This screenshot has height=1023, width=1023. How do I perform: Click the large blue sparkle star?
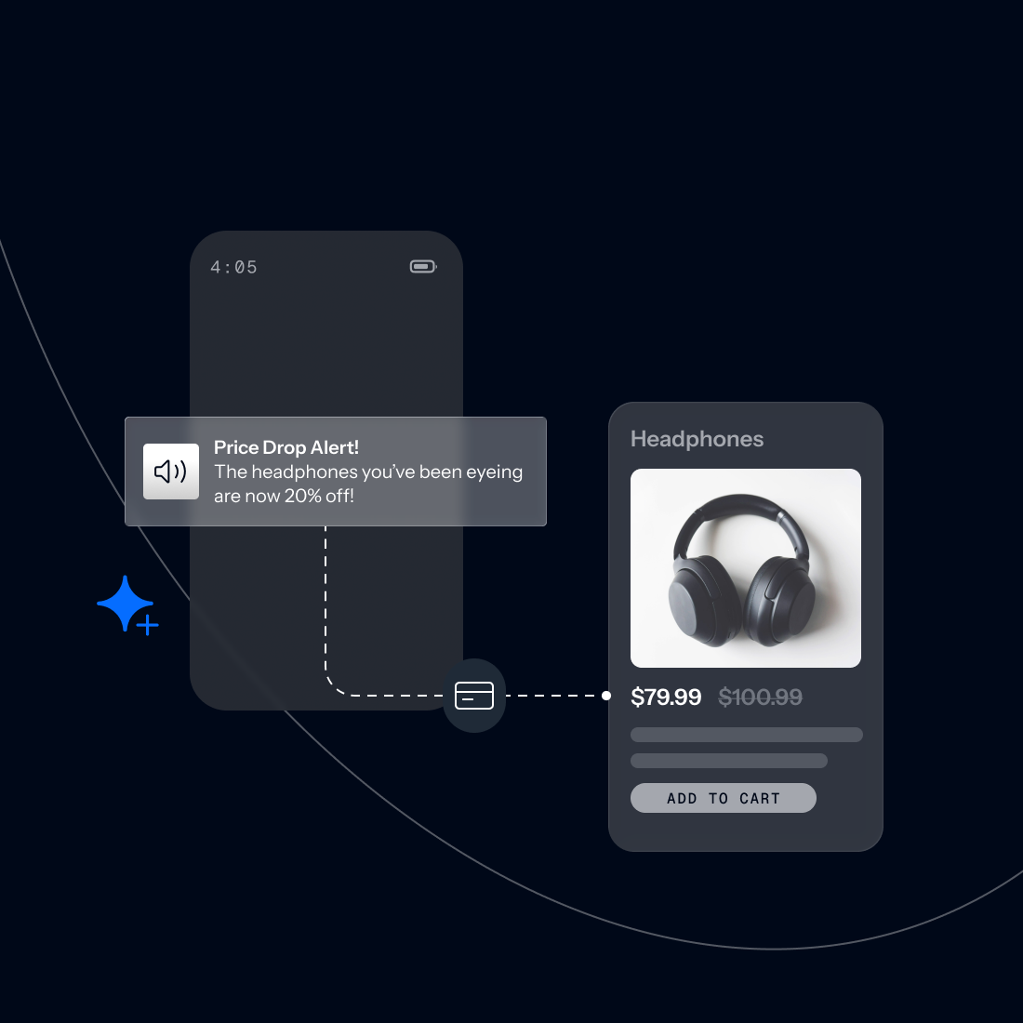(x=124, y=603)
